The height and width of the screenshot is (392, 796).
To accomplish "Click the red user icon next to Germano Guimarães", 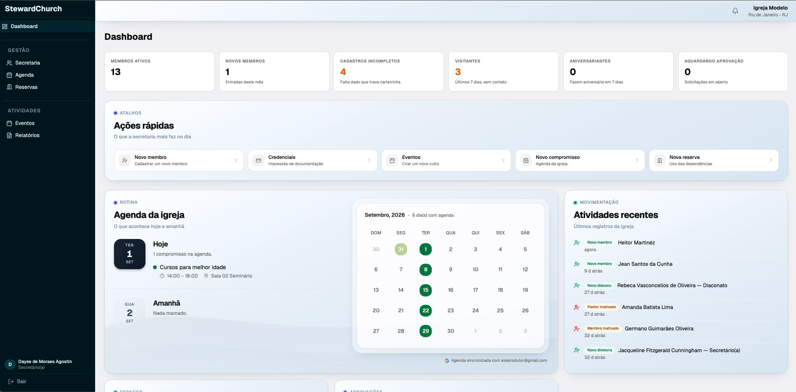I will 577,329.
